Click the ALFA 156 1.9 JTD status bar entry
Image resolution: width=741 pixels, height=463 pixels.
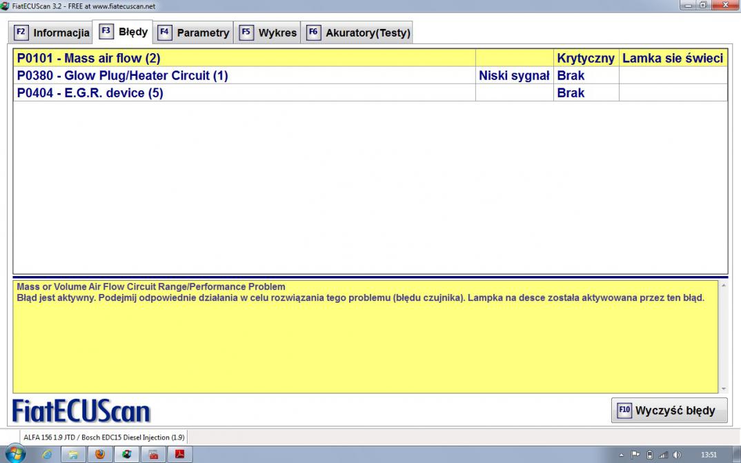coord(104,437)
